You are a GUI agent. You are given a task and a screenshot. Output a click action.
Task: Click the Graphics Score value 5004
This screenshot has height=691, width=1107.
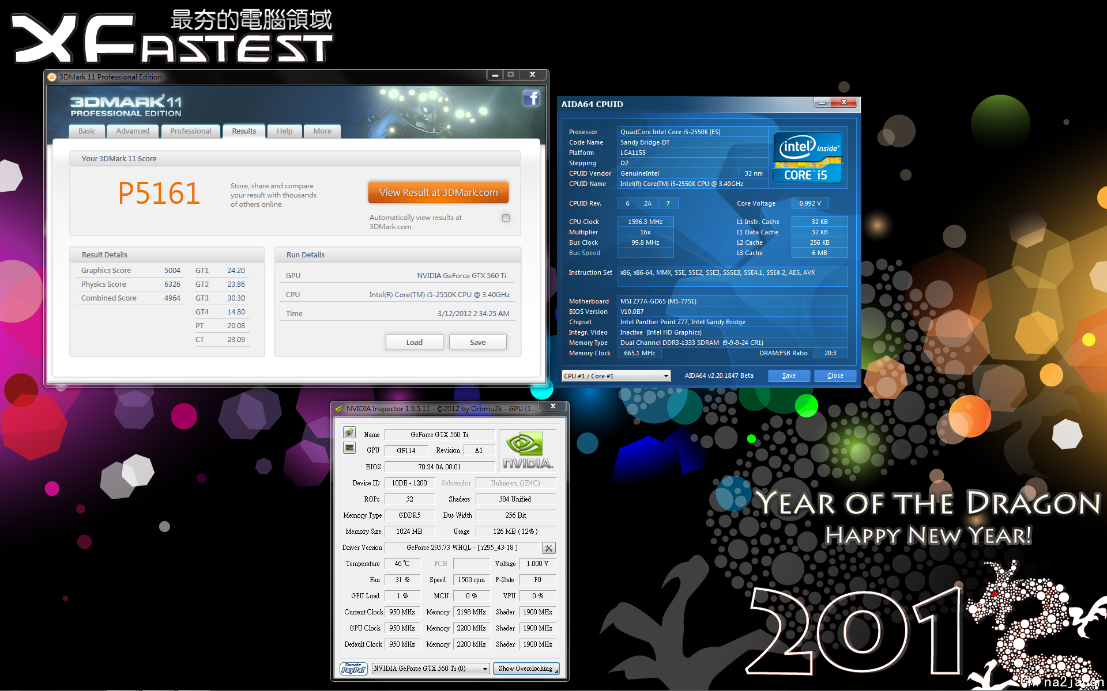(x=172, y=271)
